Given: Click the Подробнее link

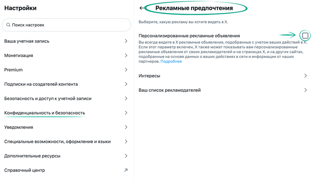Looking at the screenshot, I should (x=171, y=62).
